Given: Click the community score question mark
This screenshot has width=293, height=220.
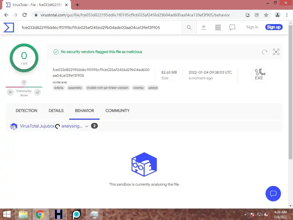Looking at the screenshot, I should [24, 82].
